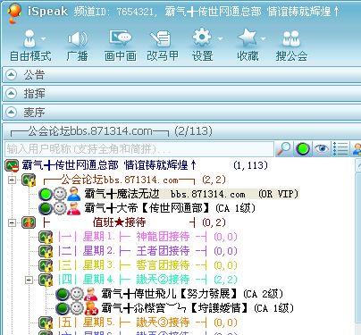
Task: Click the 自由模式 free mode icon
Action: point(29,38)
